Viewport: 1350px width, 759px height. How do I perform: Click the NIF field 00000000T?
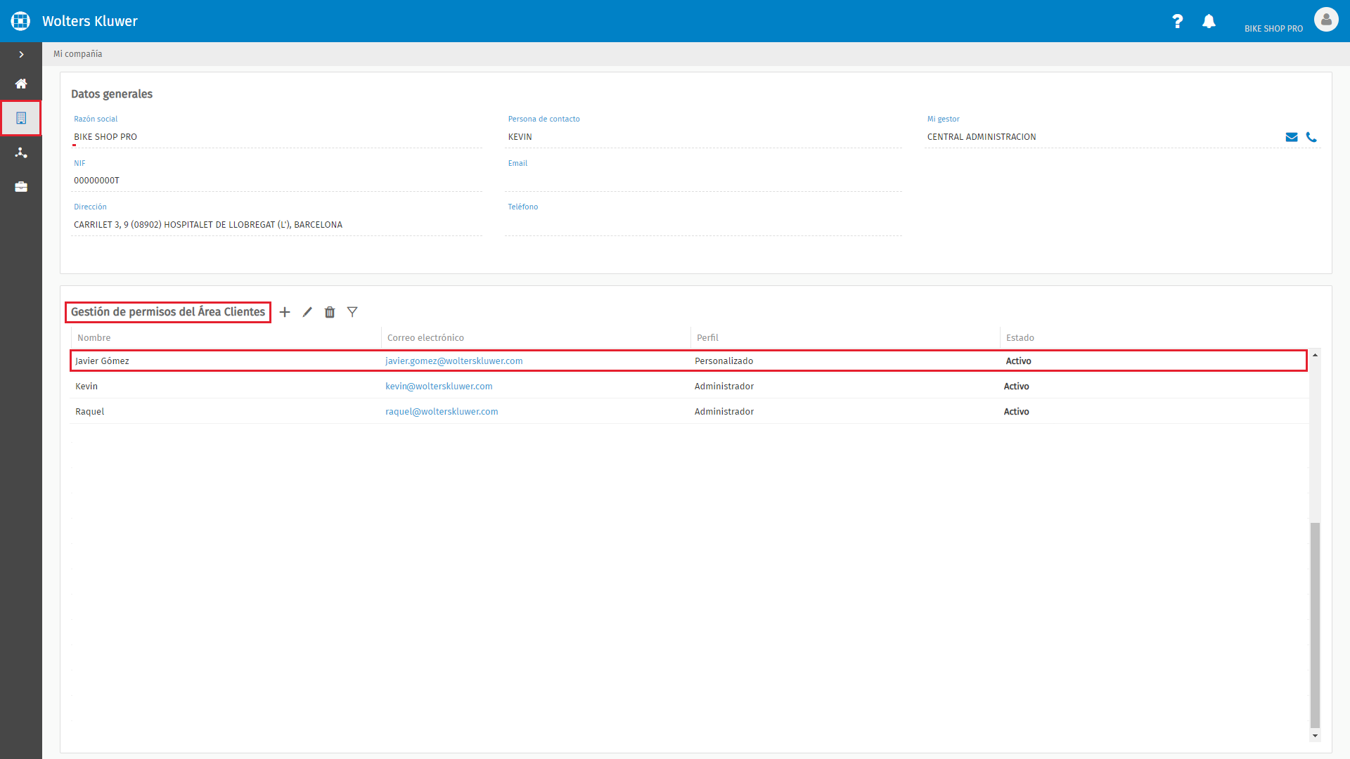(x=276, y=181)
